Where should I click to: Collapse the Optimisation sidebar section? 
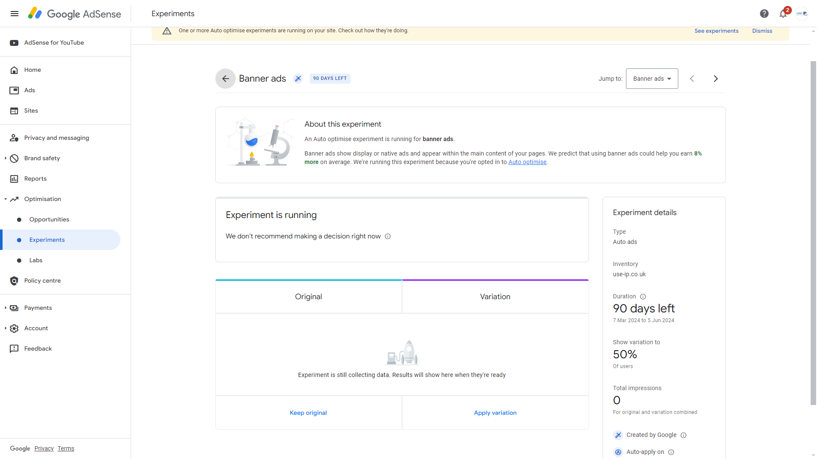pyautogui.click(x=6, y=199)
